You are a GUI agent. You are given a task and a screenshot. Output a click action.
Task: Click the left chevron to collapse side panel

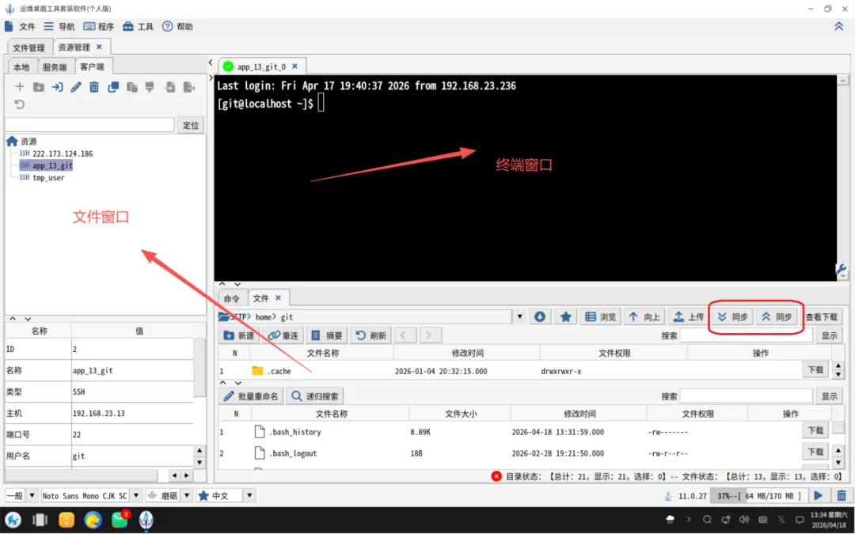(211, 62)
